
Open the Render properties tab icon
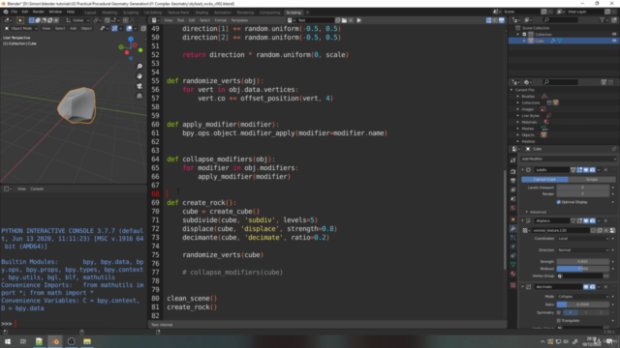coord(513,172)
